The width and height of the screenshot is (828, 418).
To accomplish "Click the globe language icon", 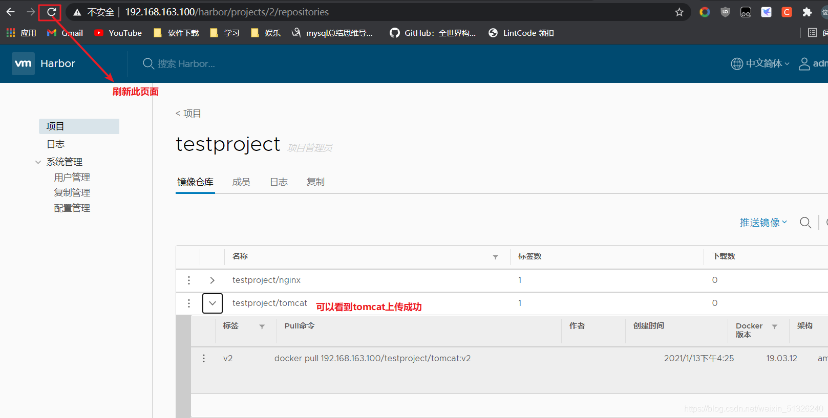I will pos(737,63).
